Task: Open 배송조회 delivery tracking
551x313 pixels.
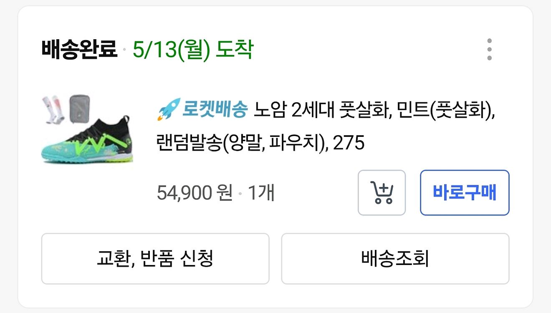Action: [395, 259]
